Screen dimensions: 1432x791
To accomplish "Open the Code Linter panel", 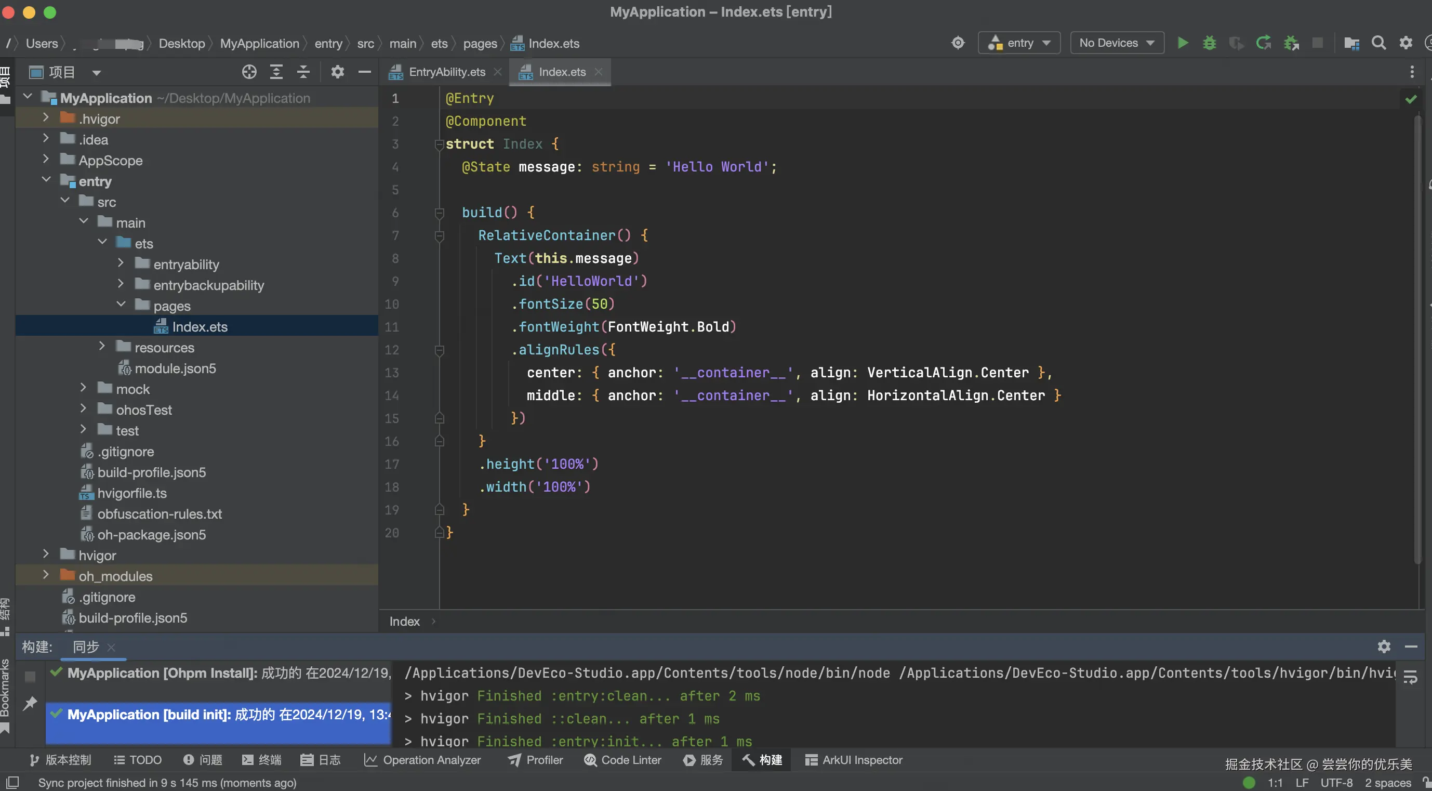I will (x=622, y=760).
